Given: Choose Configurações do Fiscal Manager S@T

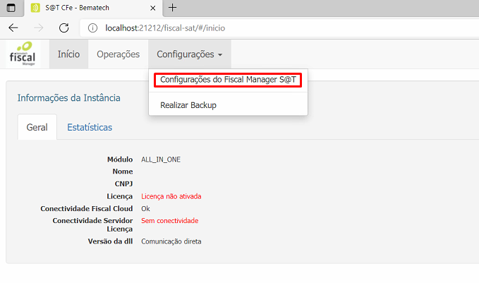Looking at the screenshot, I should (228, 80).
